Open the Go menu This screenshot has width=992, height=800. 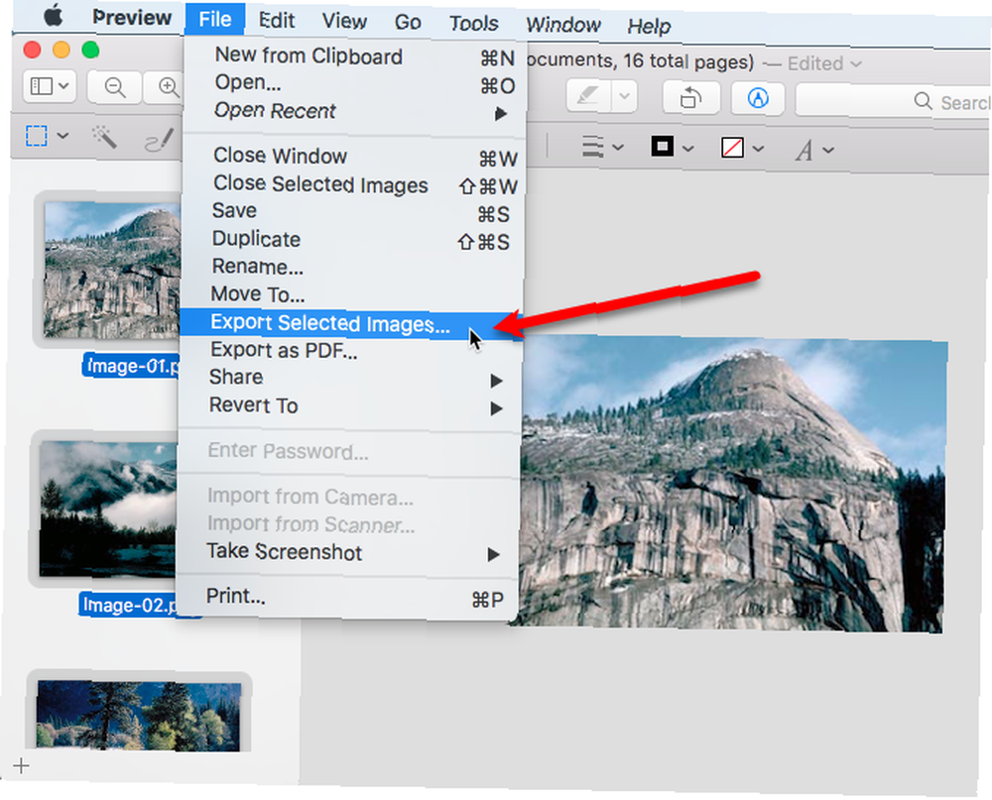pyautogui.click(x=408, y=22)
